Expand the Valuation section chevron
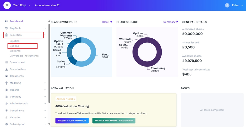 click(x=45, y=118)
